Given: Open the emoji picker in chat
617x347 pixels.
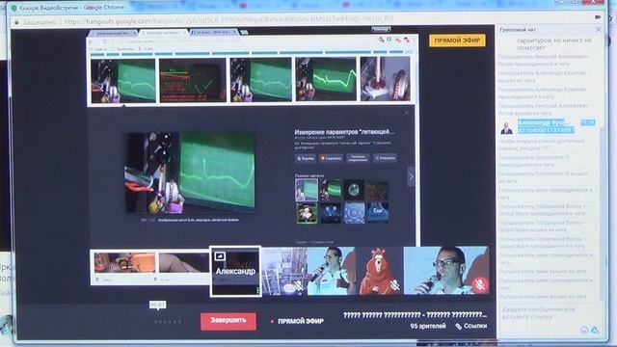Looking at the screenshot, I should click(584, 330).
